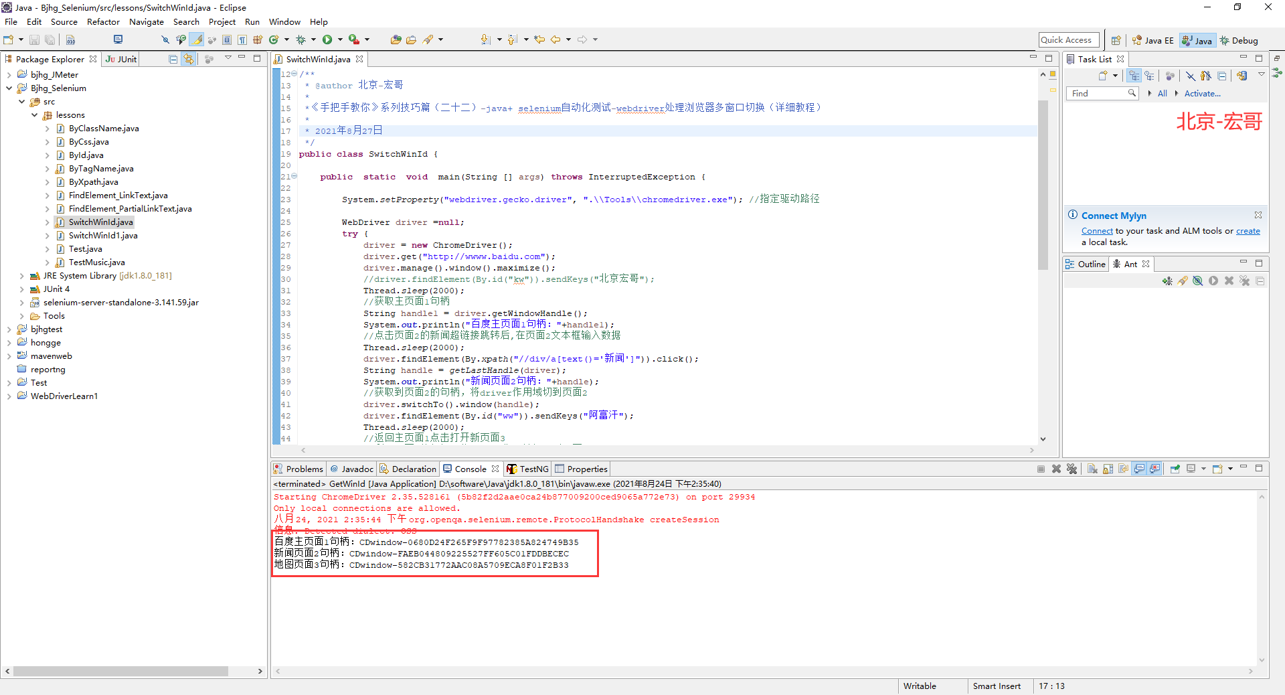
Task: Click the Open Type icon
Action: [x=396, y=40]
